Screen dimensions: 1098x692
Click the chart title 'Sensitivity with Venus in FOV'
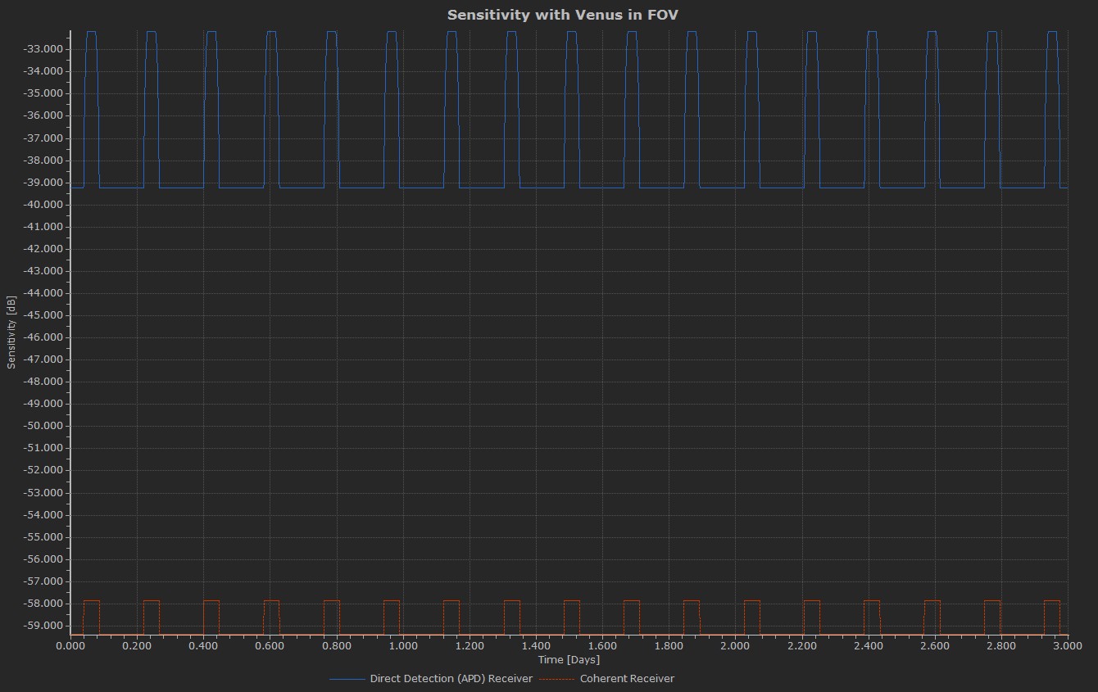tap(562, 15)
